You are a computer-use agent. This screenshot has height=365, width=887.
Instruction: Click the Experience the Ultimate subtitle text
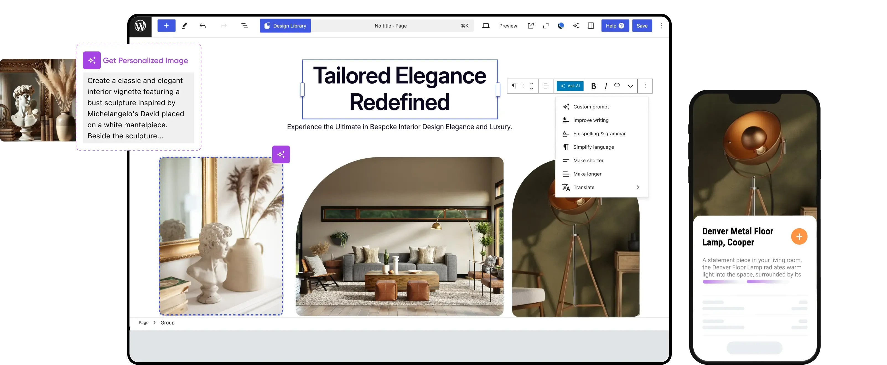400,127
